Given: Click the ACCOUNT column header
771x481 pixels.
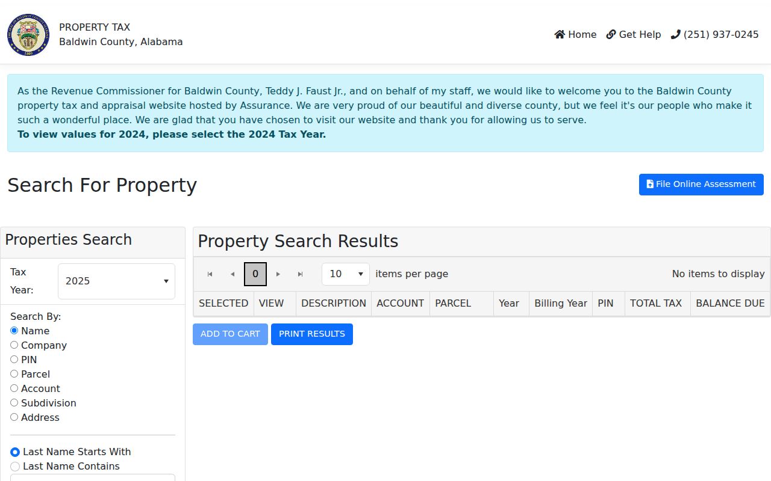Looking at the screenshot, I should (x=401, y=304).
